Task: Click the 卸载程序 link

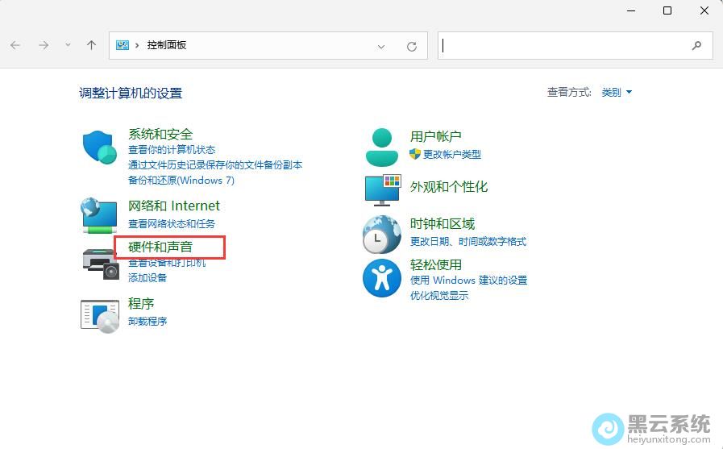Action: [x=148, y=322]
